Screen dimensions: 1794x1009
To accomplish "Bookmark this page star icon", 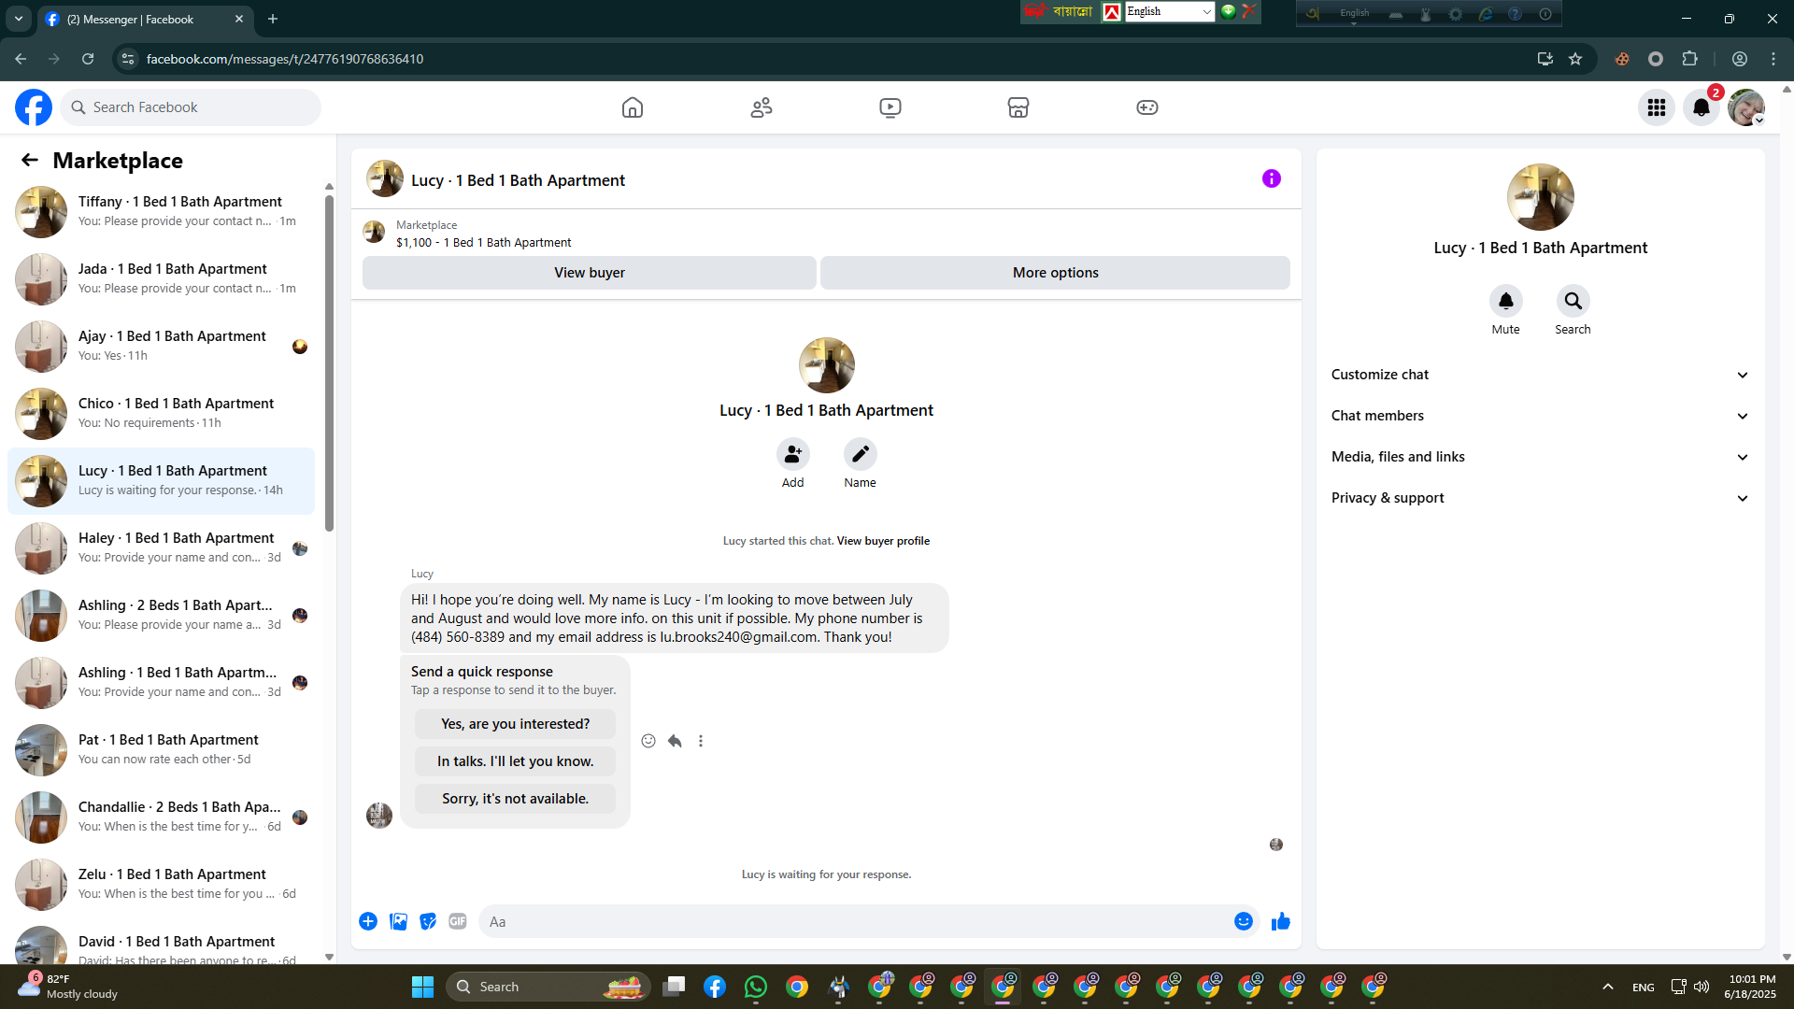I will click(x=1575, y=59).
